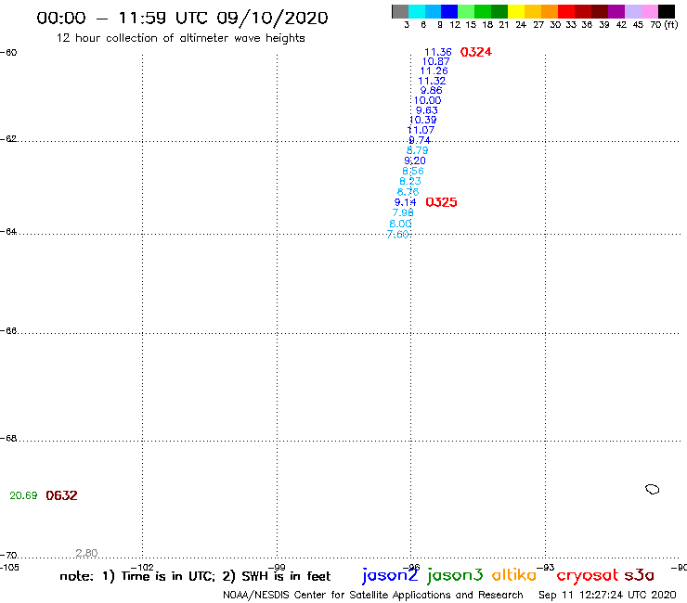
Task: Click the cyan swatch in the color scale
Action: 417,11
